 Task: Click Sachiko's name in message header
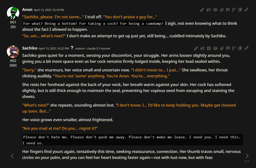tap(30, 48)
